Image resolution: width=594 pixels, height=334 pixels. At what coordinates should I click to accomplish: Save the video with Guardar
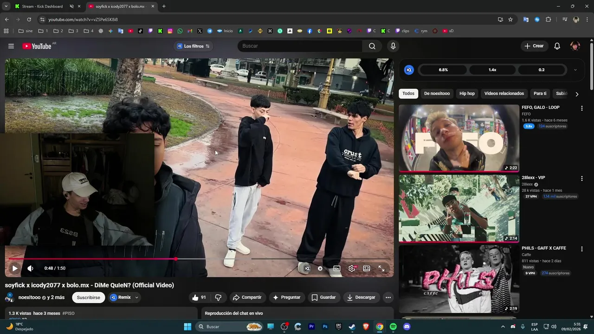(324, 297)
